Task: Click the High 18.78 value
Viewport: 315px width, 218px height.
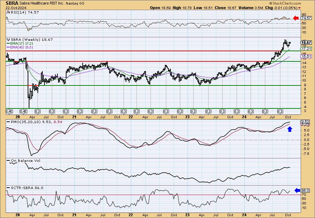Action: tap(182, 8)
